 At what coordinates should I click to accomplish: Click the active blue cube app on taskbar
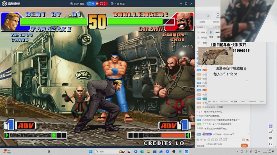pos(187,152)
